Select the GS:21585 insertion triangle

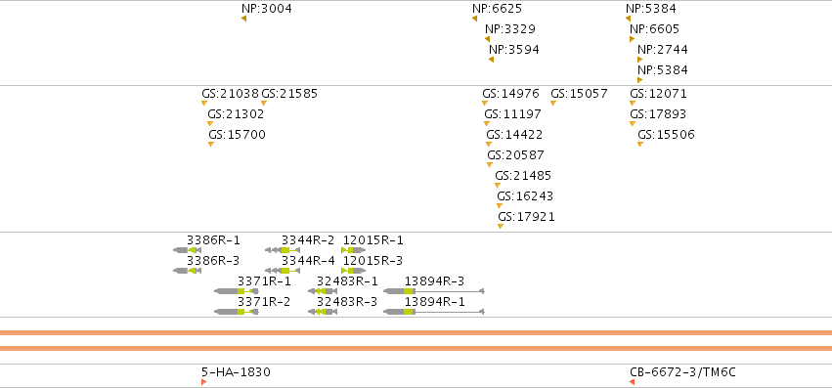pyautogui.click(x=264, y=103)
